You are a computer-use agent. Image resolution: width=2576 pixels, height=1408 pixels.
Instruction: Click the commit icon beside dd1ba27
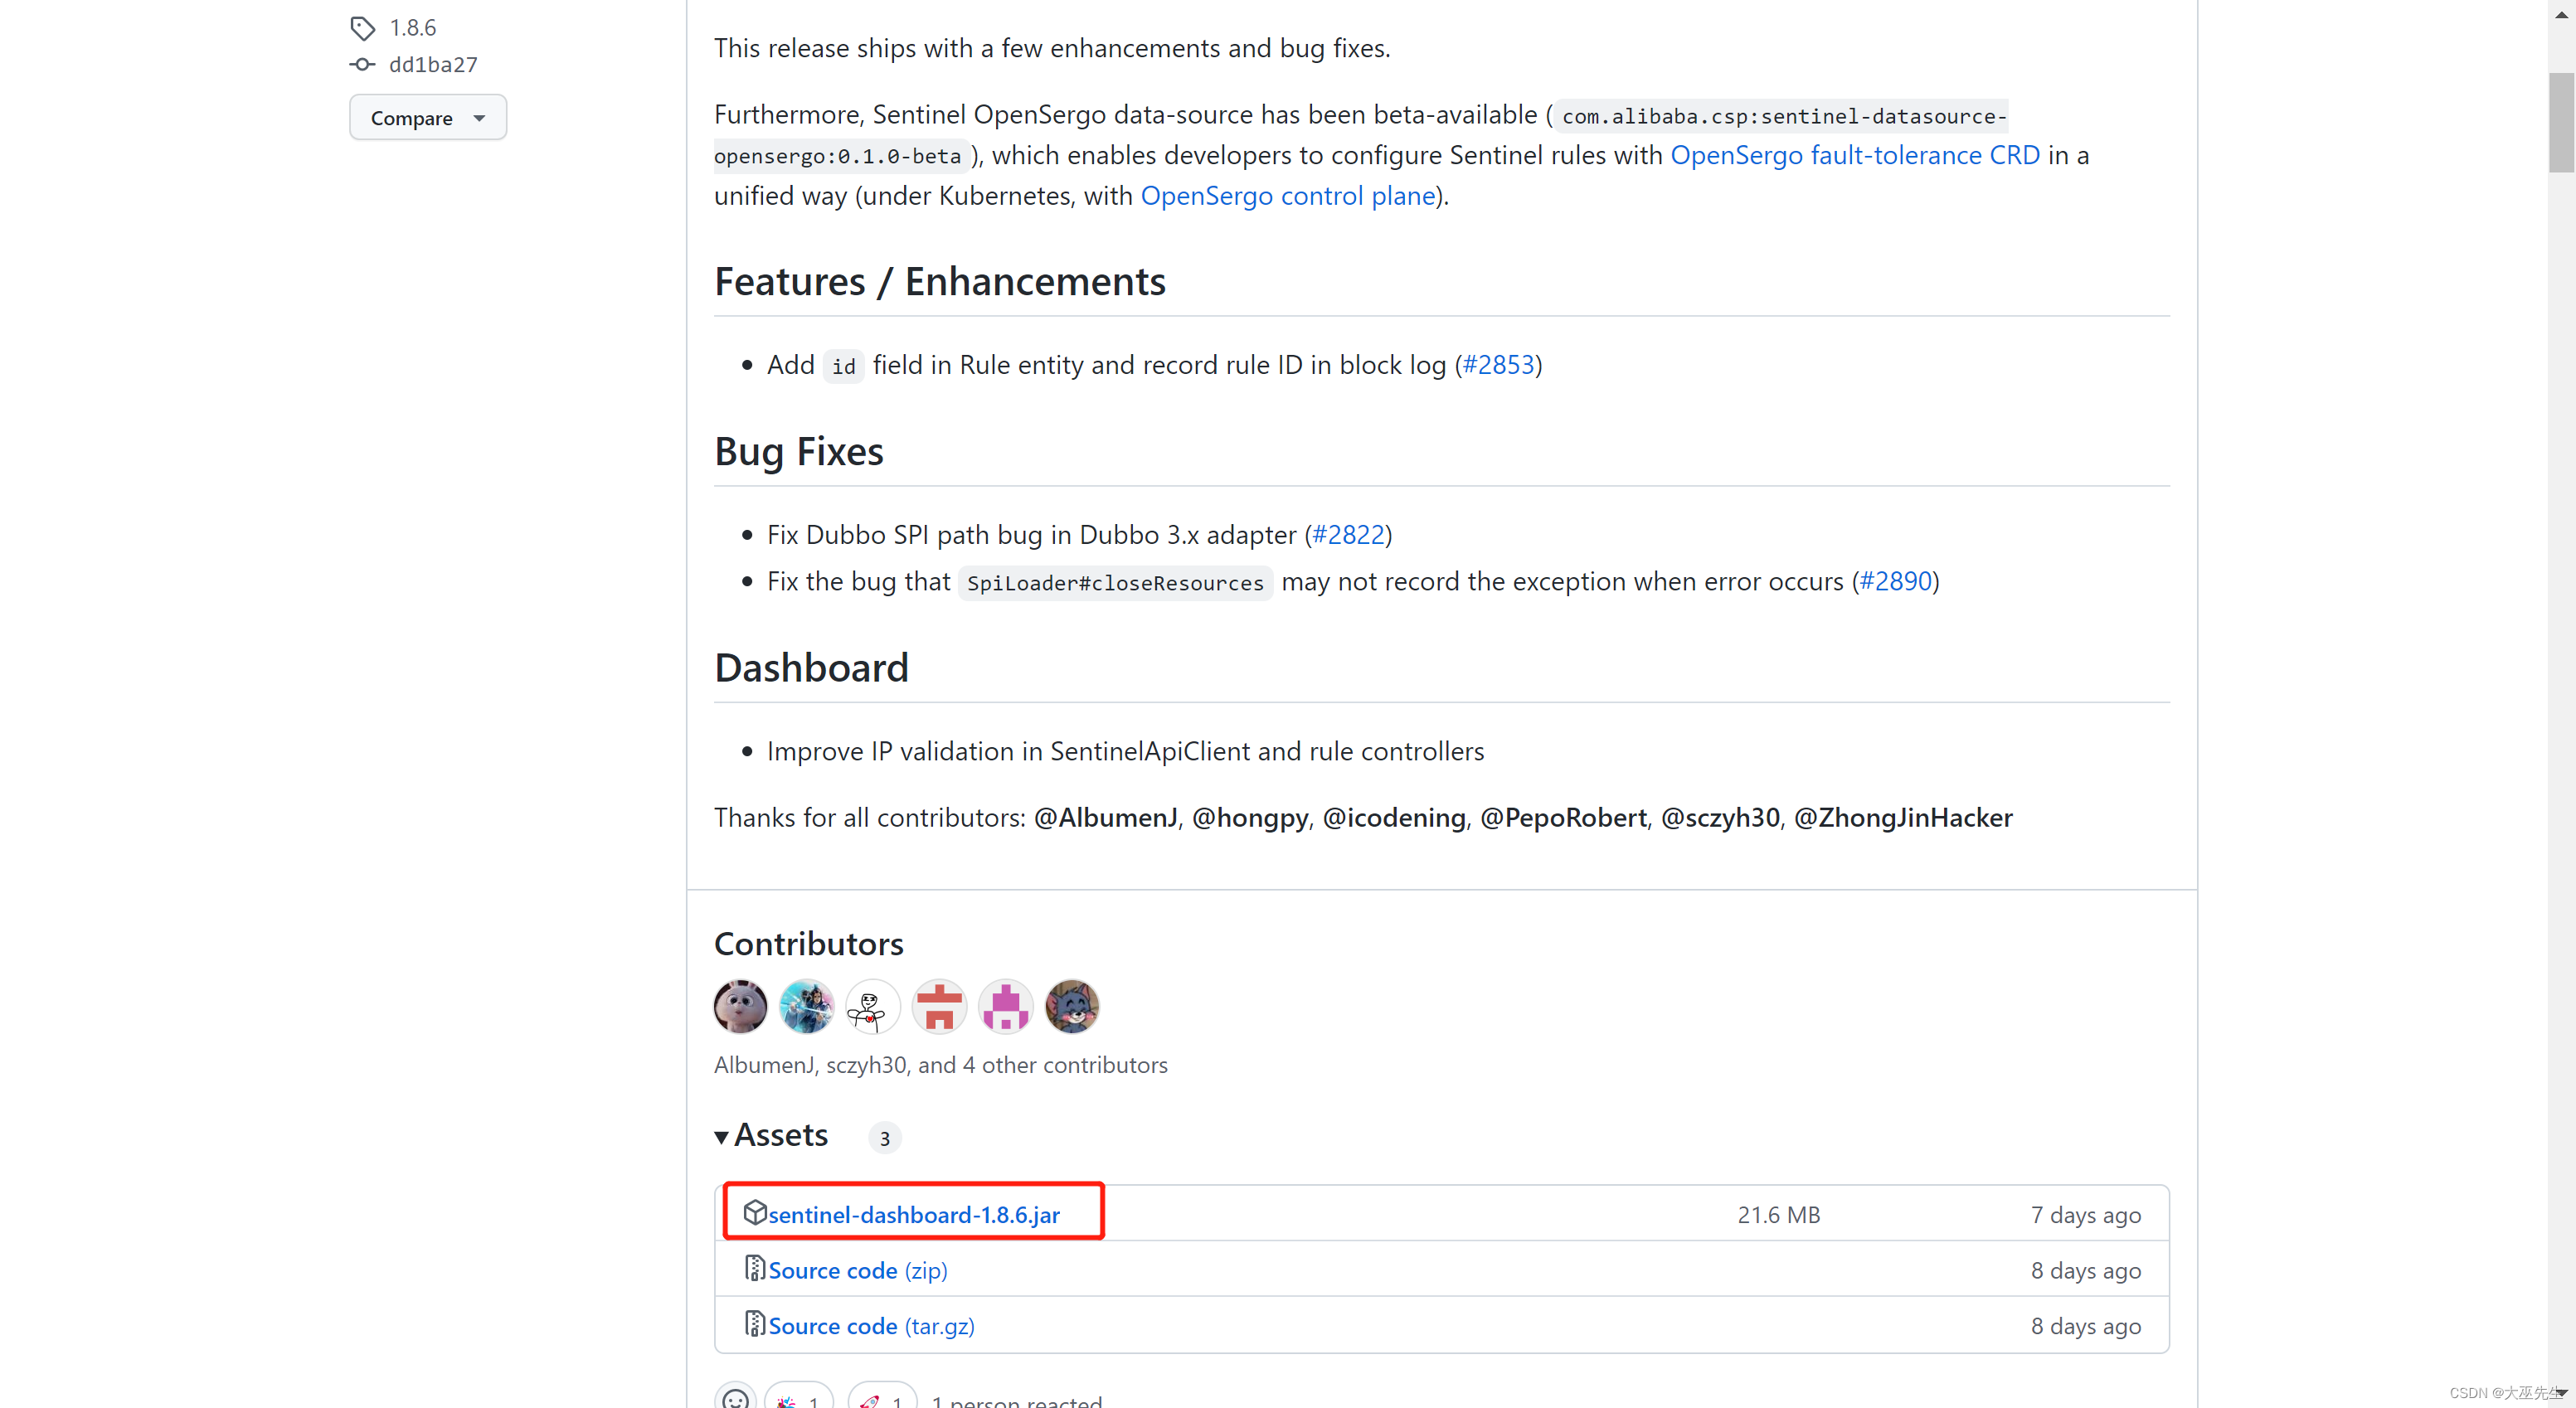pyautogui.click(x=361, y=64)
